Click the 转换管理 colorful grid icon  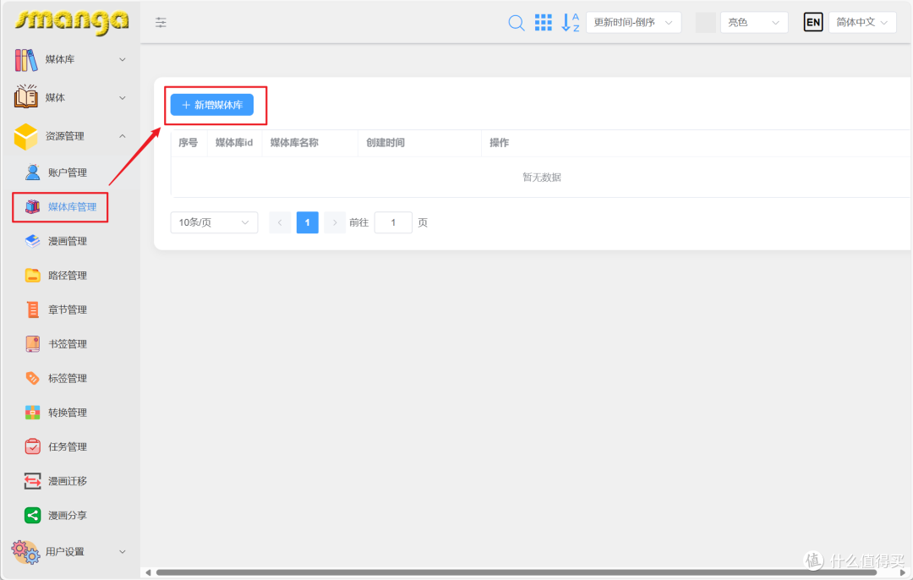(x=33, y=413)
